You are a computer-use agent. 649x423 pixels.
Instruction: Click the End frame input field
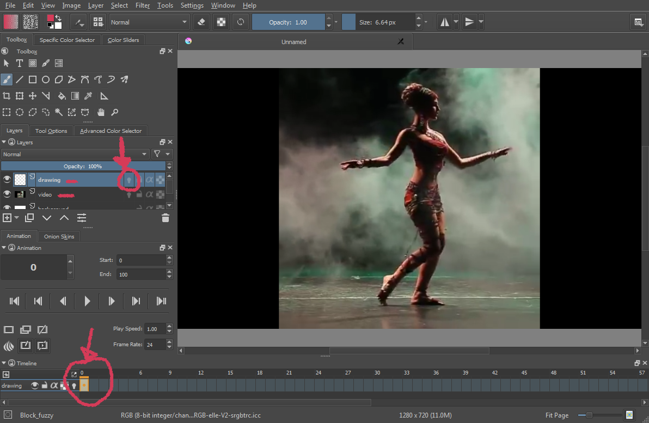140,274
